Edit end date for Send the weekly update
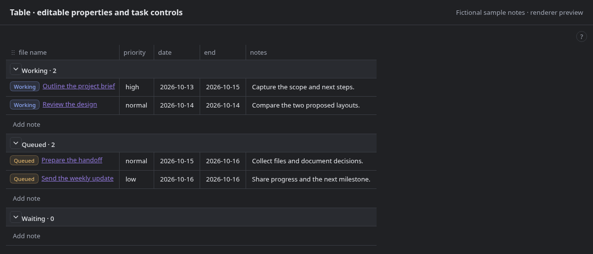Image resolution: width=593 pixels, height=254 pixels. [223, 180]
